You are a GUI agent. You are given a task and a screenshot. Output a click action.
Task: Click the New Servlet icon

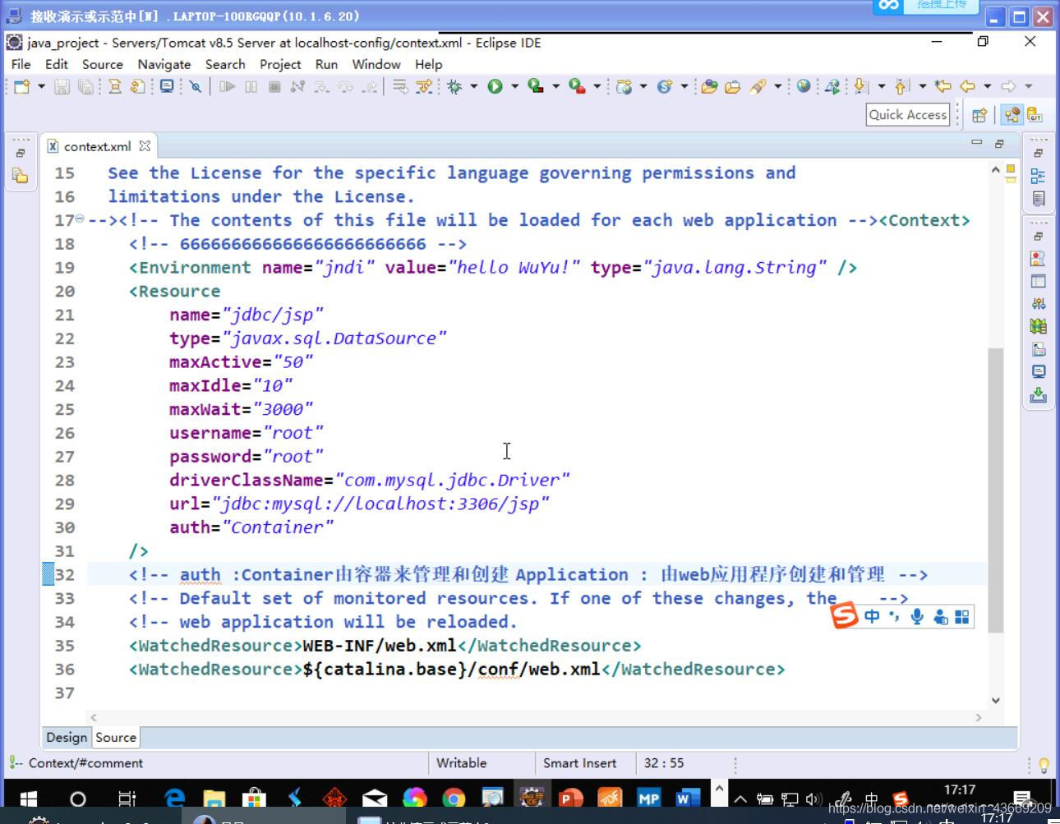tap(665, 86)
